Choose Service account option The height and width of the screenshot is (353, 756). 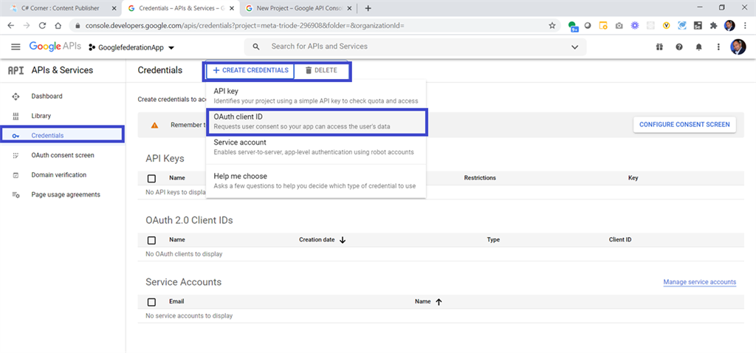point(316,147)
